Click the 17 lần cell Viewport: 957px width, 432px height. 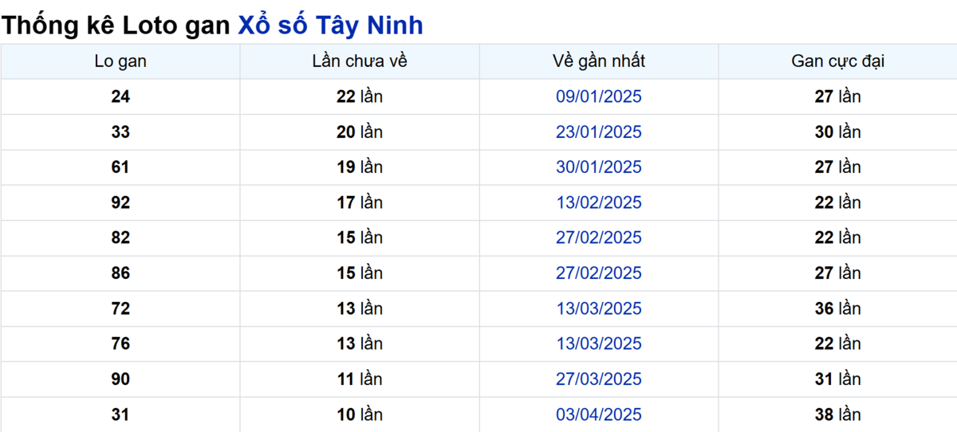pyautogui.click(x=360, y=202)
